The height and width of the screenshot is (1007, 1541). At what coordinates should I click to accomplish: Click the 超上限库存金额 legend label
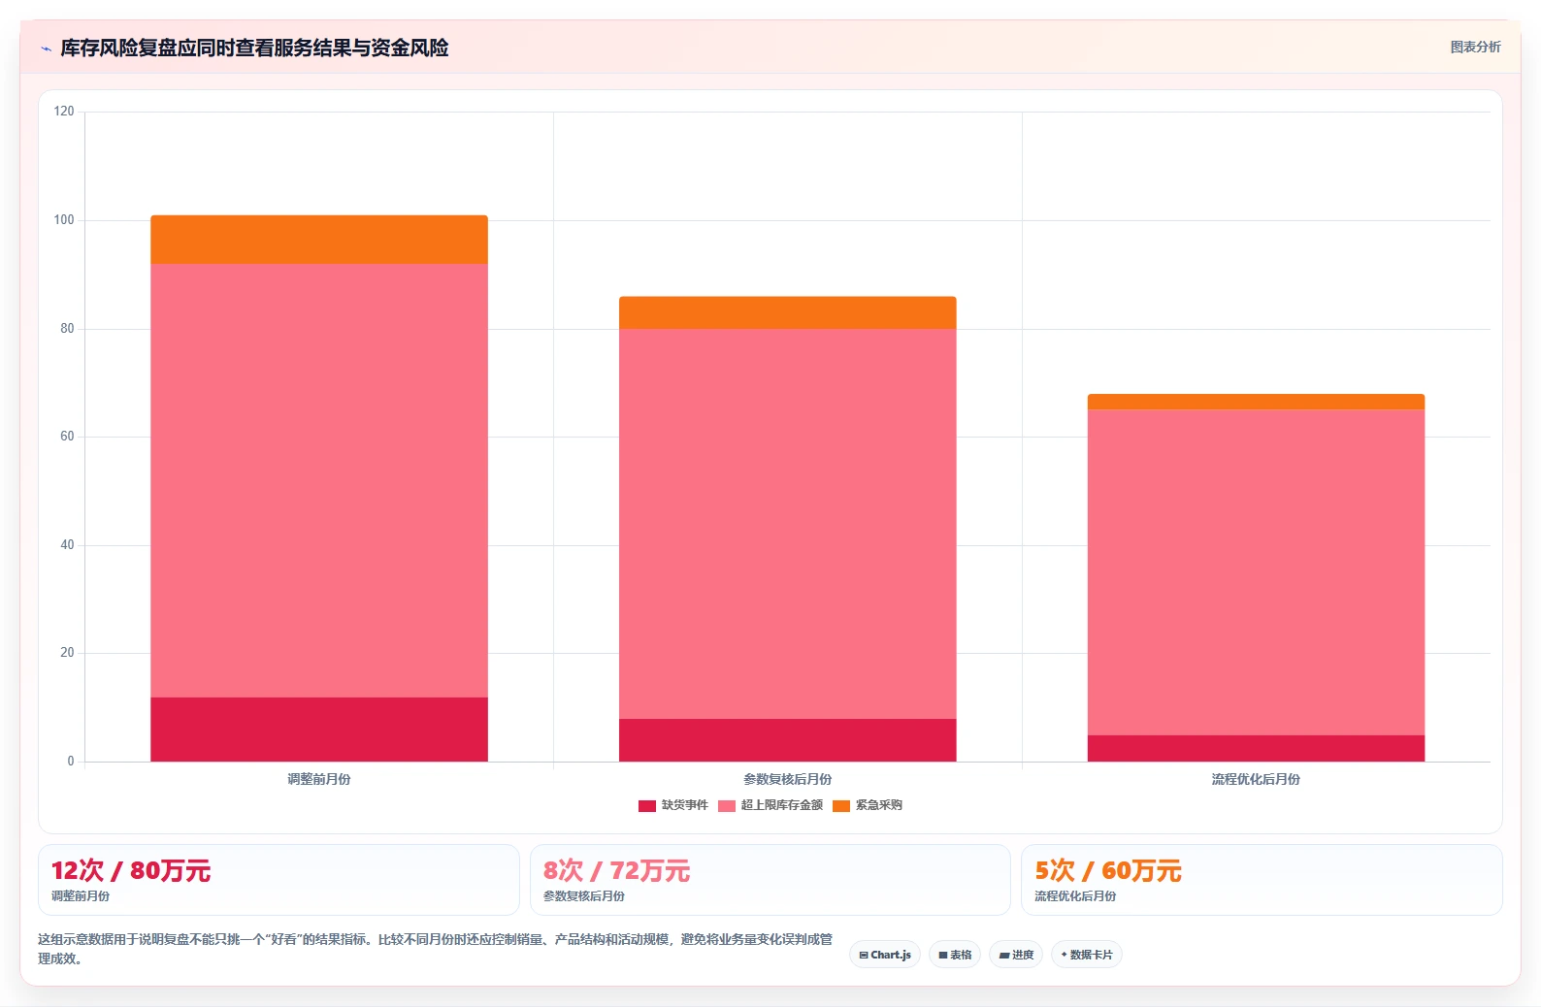tap(782, 805)
